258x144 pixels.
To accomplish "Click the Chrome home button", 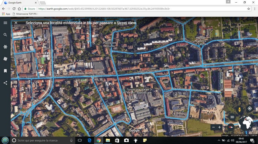I will [x=19, y=9].
